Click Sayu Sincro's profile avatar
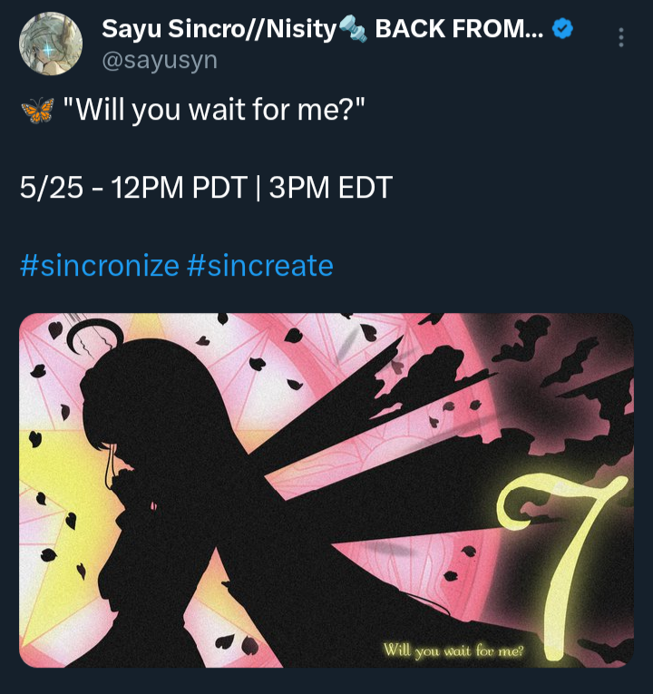 point(50,44)
